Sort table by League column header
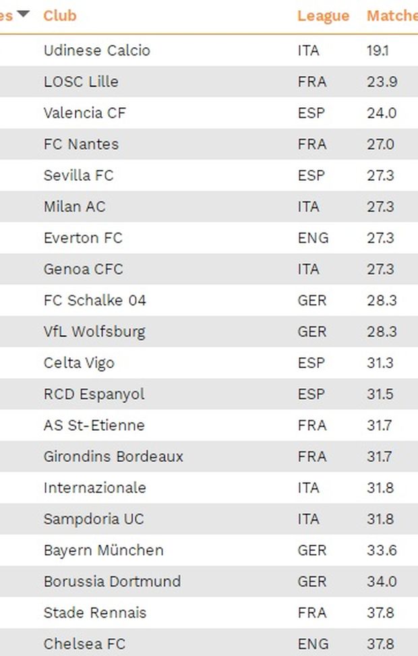Viewport: 418px width, 656px height. coord(323,16)
